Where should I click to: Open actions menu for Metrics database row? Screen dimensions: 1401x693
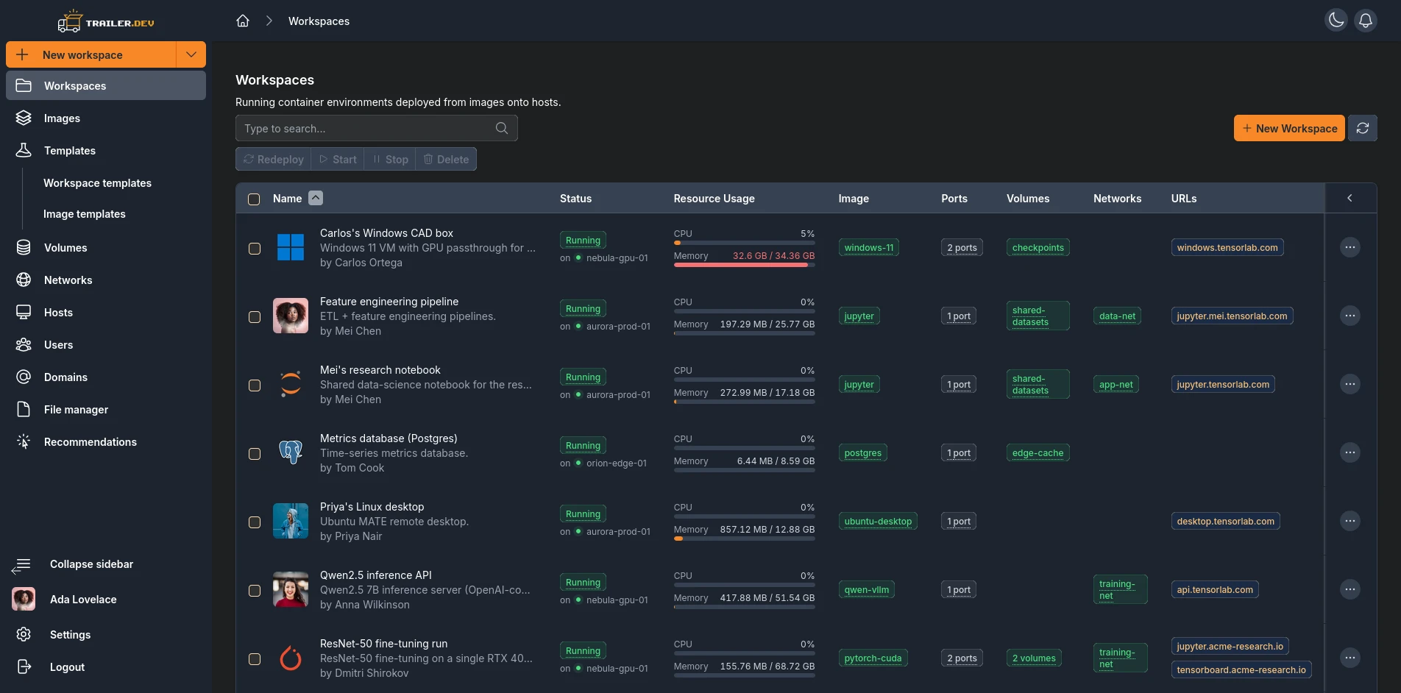1350,452
